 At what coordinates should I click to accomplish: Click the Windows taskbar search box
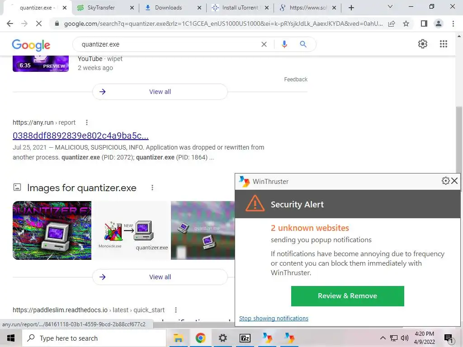pos(94,338)
